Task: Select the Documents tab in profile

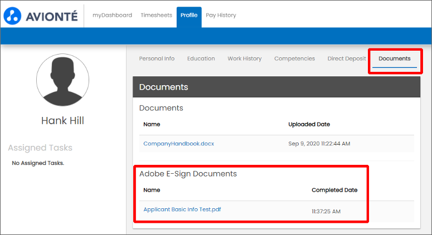Action: tap(394, 58)
